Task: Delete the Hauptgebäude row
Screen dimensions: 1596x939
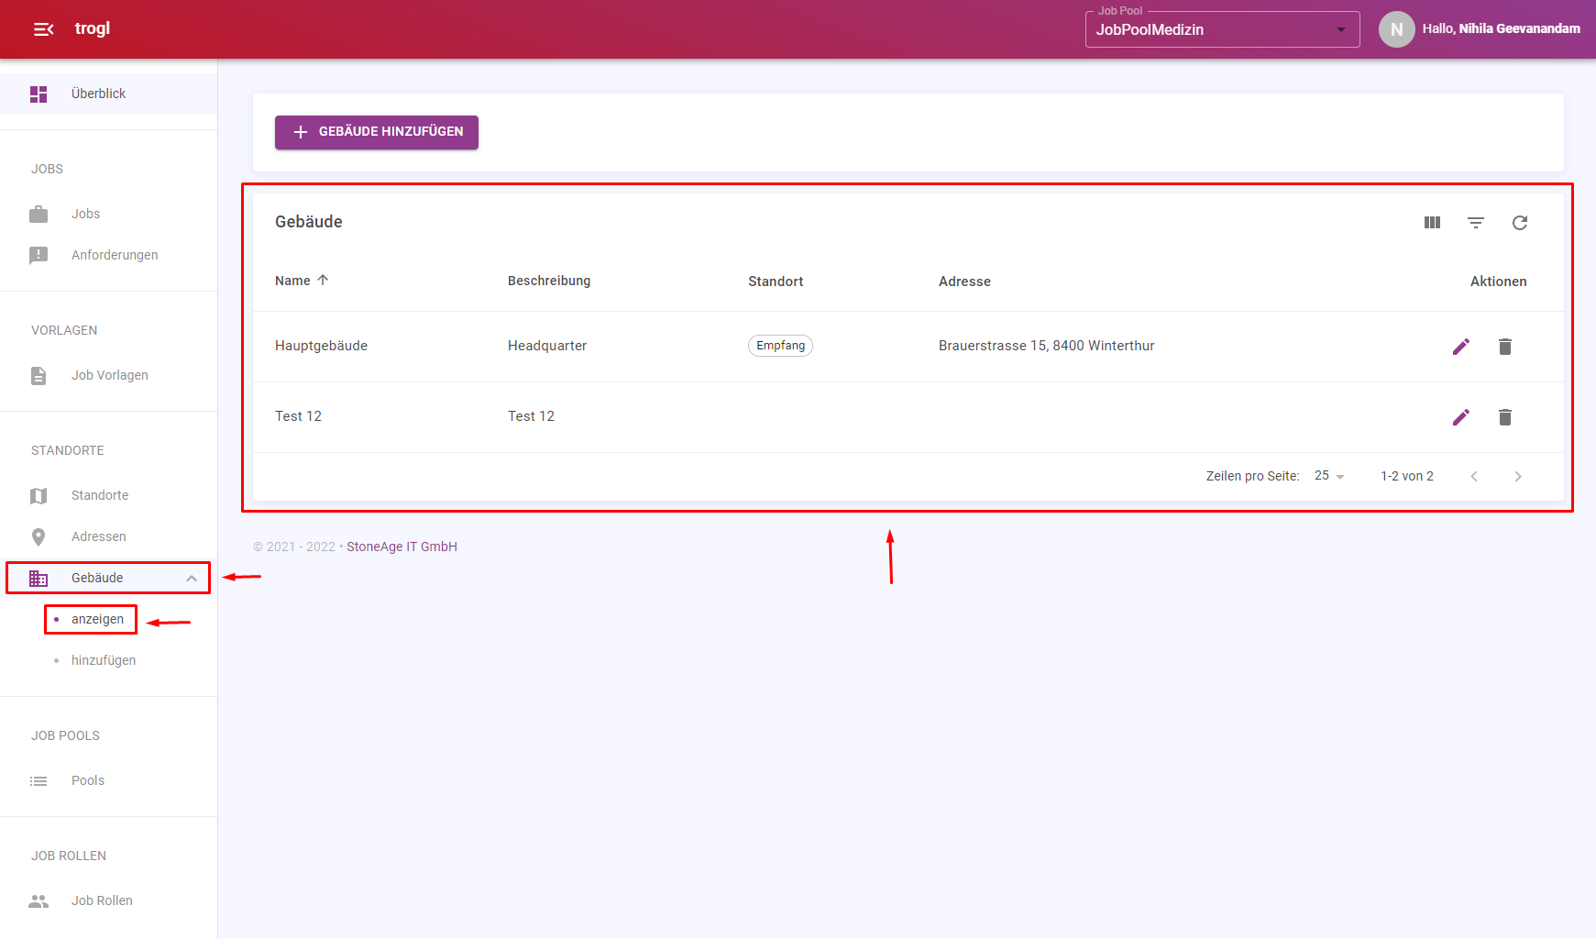Action: pyautogui.click(x=1505, y=346)
